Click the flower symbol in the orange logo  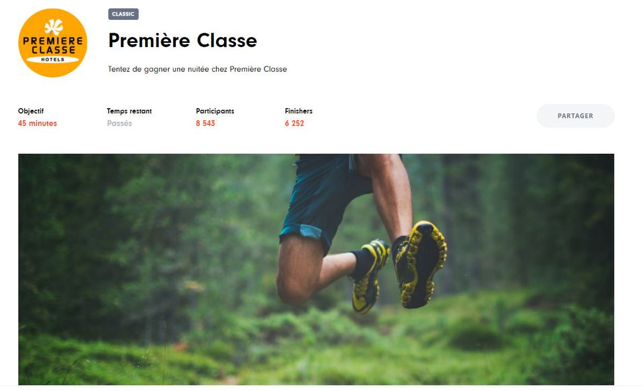(x=54, y=27)
